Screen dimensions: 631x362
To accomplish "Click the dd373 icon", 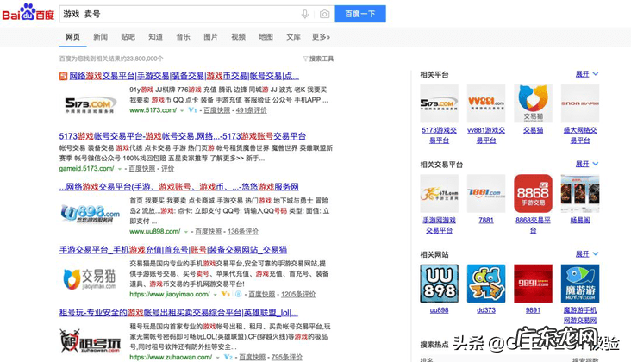I will pos(485,284).
